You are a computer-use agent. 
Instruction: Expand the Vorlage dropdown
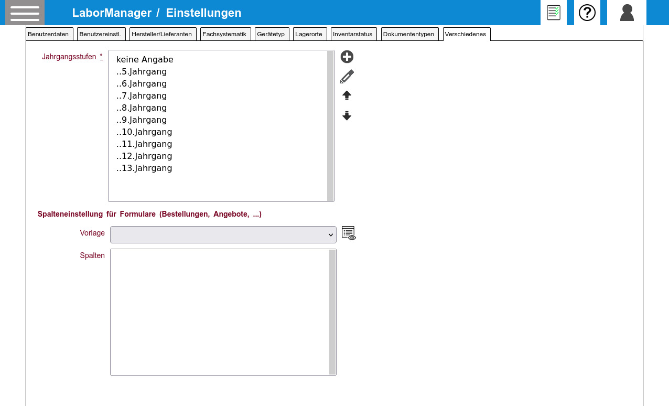tap(223, 234)
